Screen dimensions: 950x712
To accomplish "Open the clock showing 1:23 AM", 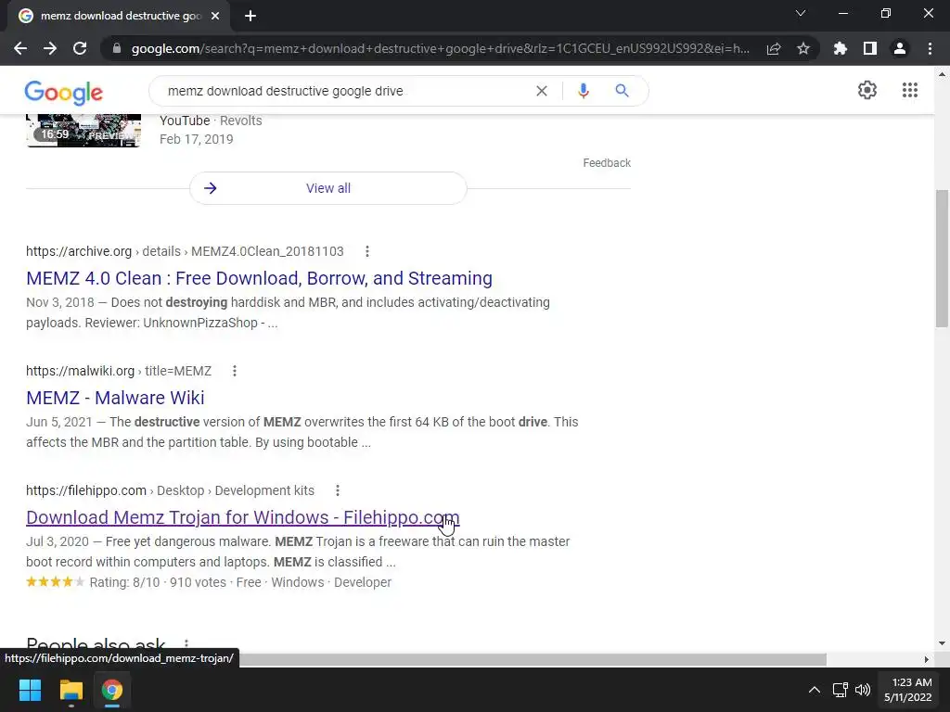I will [907, 690].
